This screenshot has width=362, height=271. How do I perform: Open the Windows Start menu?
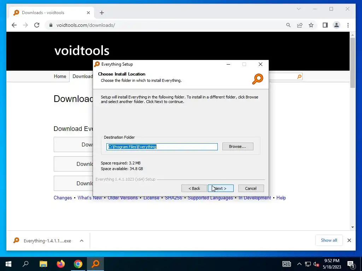(8, 264)
